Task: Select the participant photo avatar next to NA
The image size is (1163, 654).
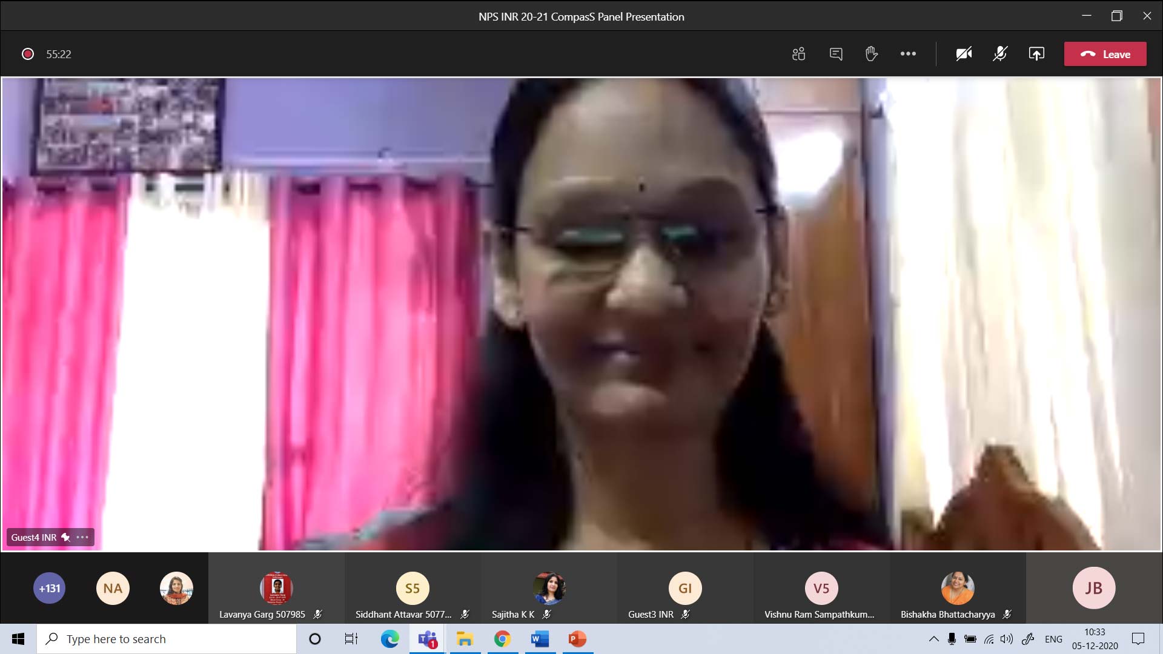Action: [x=176, y=588]
